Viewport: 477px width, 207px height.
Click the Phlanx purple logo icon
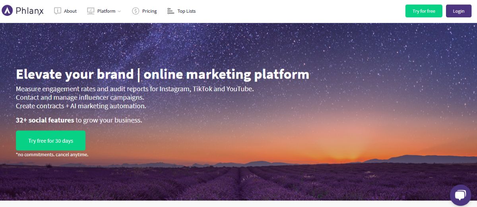[x=7, y=11]
